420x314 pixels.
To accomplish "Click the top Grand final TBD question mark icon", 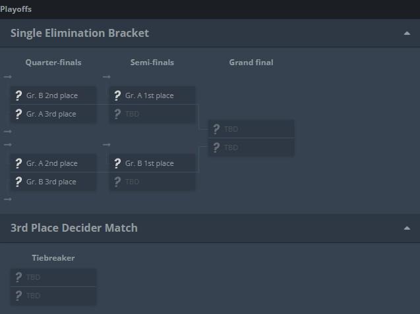I will pyautogui.click(x=216, y=129).
